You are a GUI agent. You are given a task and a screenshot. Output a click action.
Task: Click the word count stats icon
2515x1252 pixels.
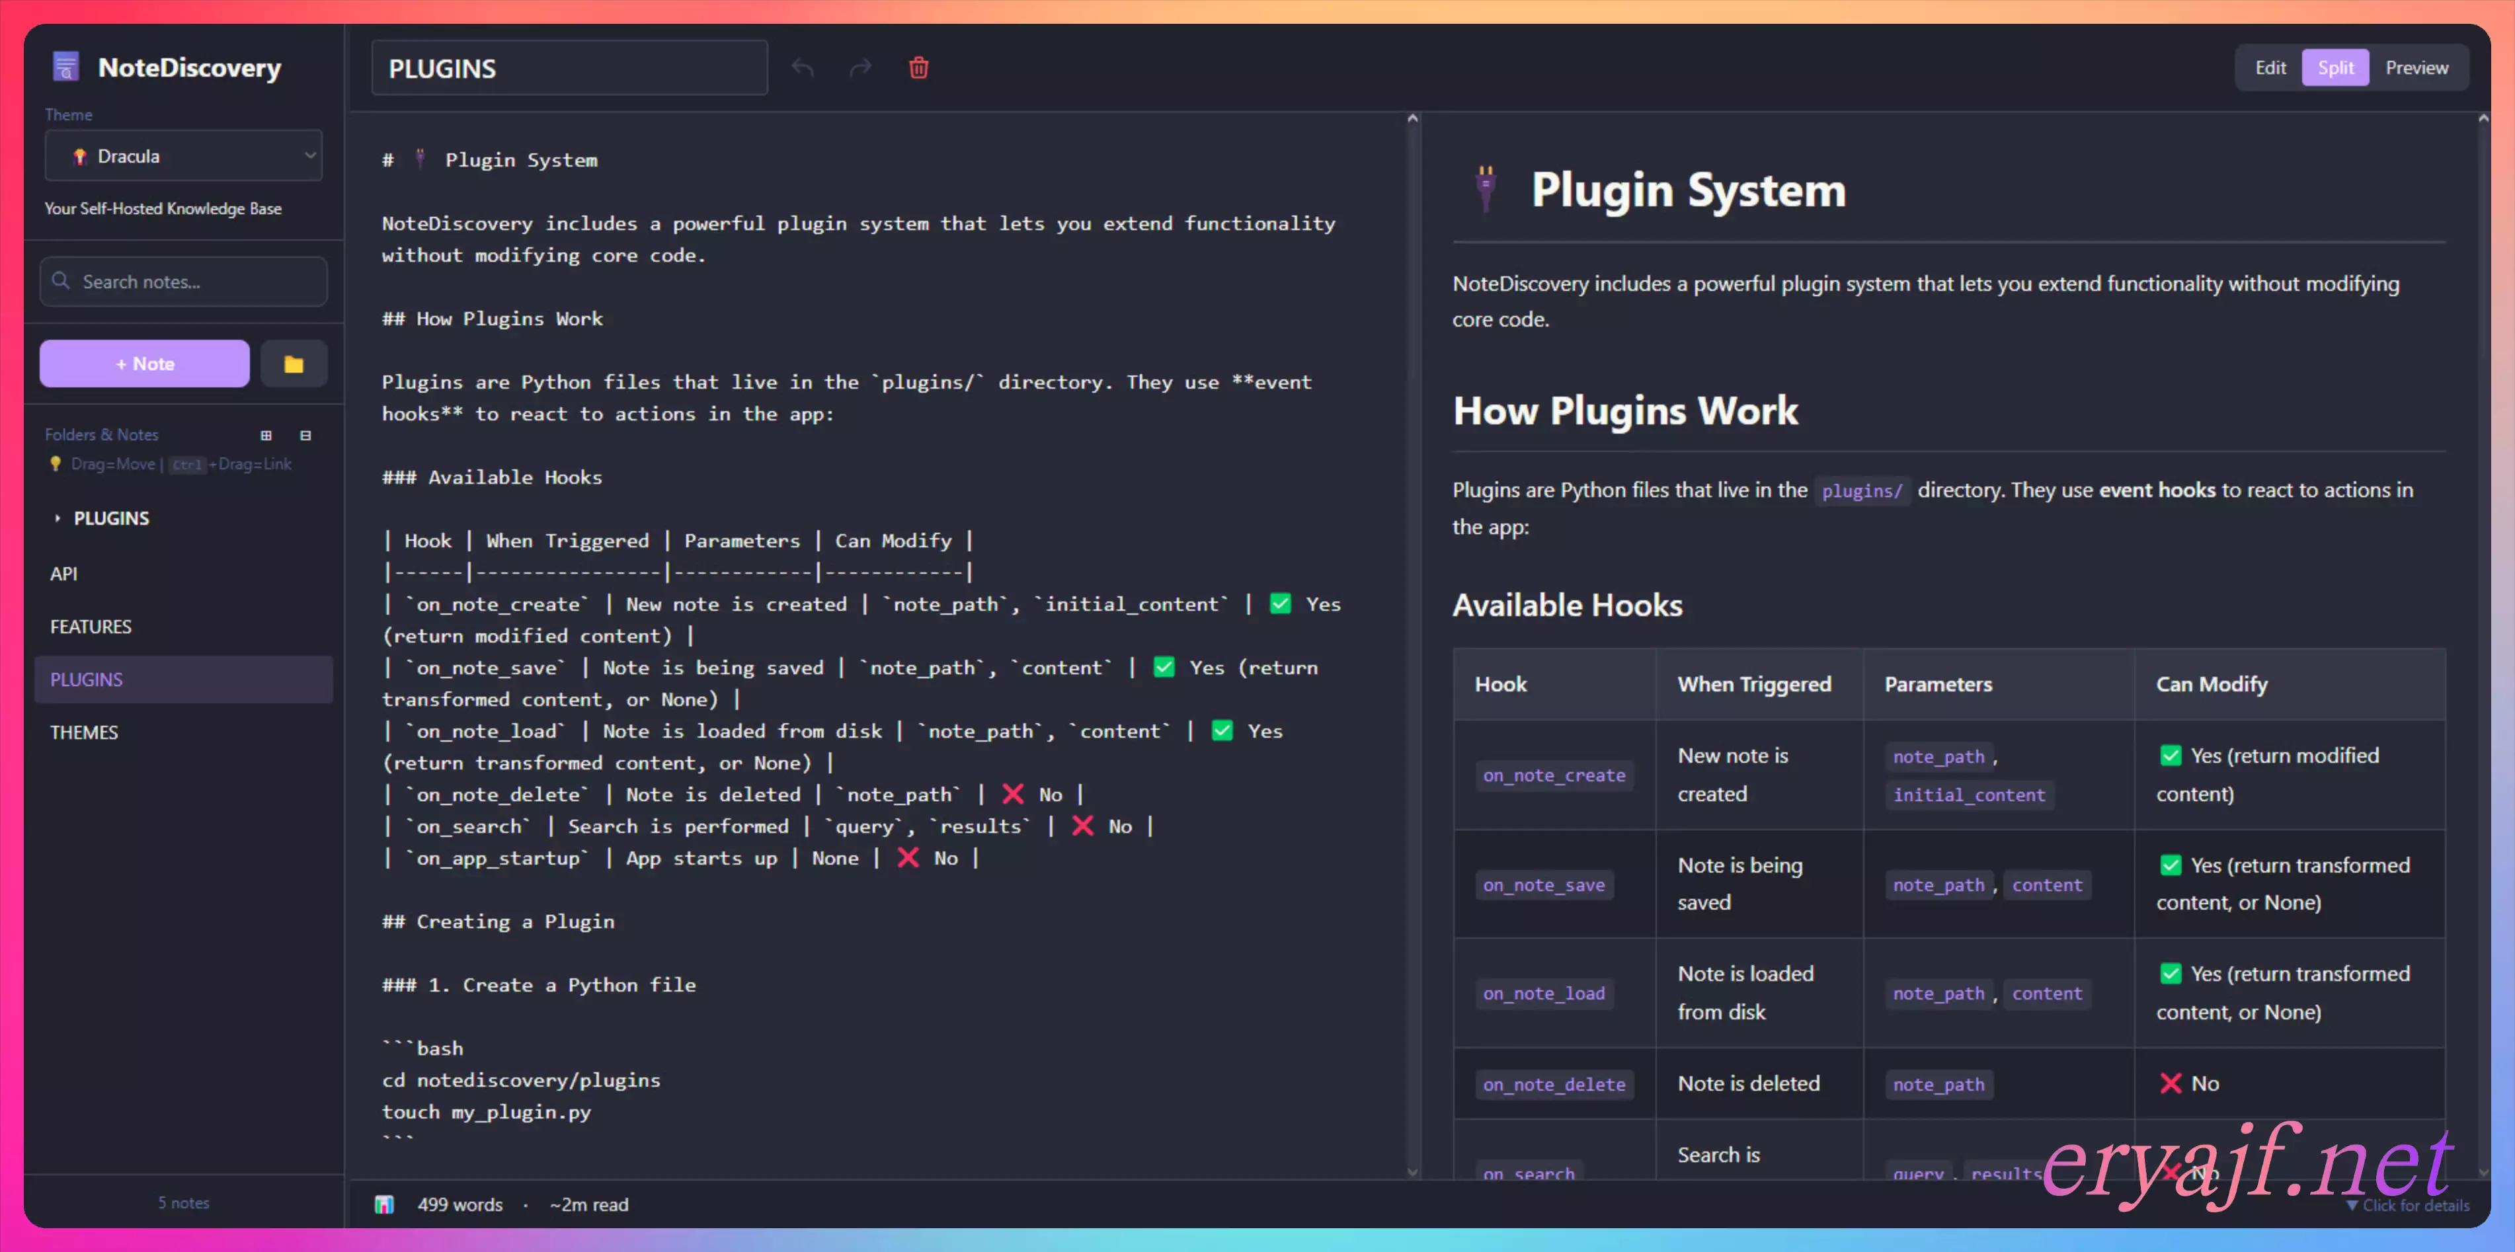coord(383,1204)
